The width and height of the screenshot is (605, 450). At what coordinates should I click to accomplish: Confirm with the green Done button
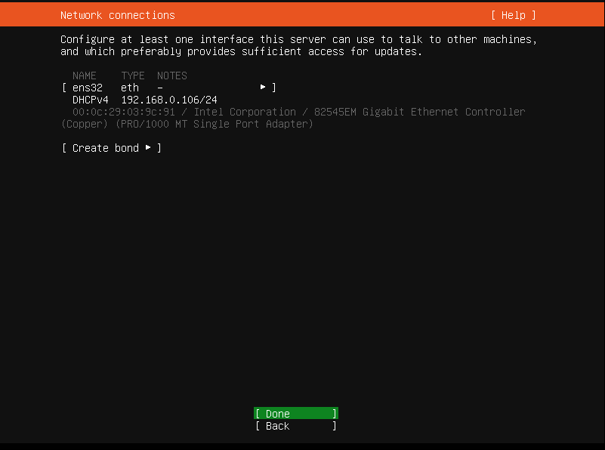296,413
